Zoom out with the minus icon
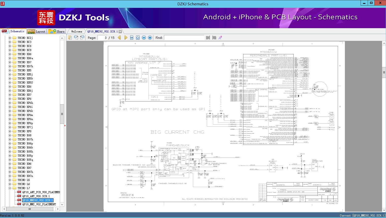 coord(144,38)
